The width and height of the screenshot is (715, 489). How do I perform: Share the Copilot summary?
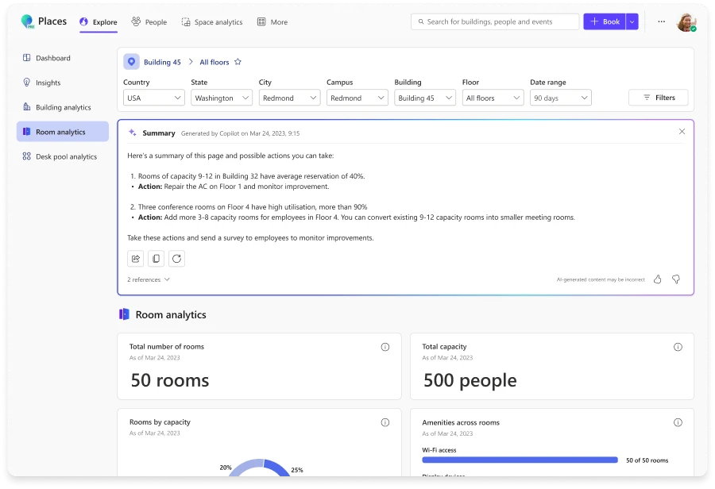tap(135, 258)
